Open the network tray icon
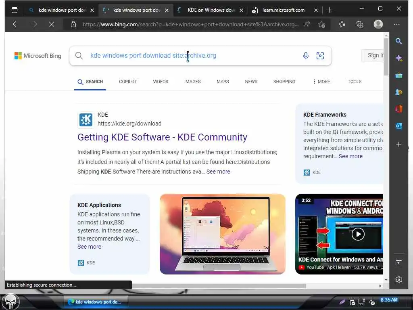 coord(362,302)
